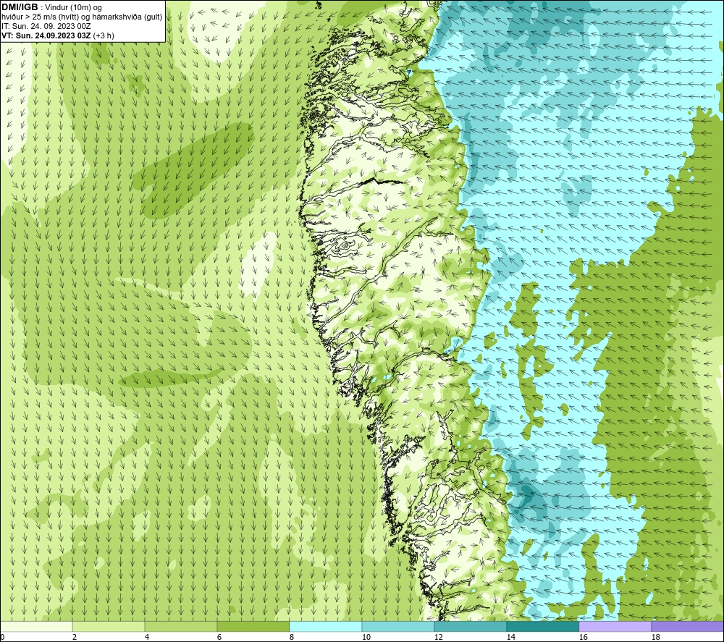
Task: Click the scale label '14'
Action: (x=510, y=637)
